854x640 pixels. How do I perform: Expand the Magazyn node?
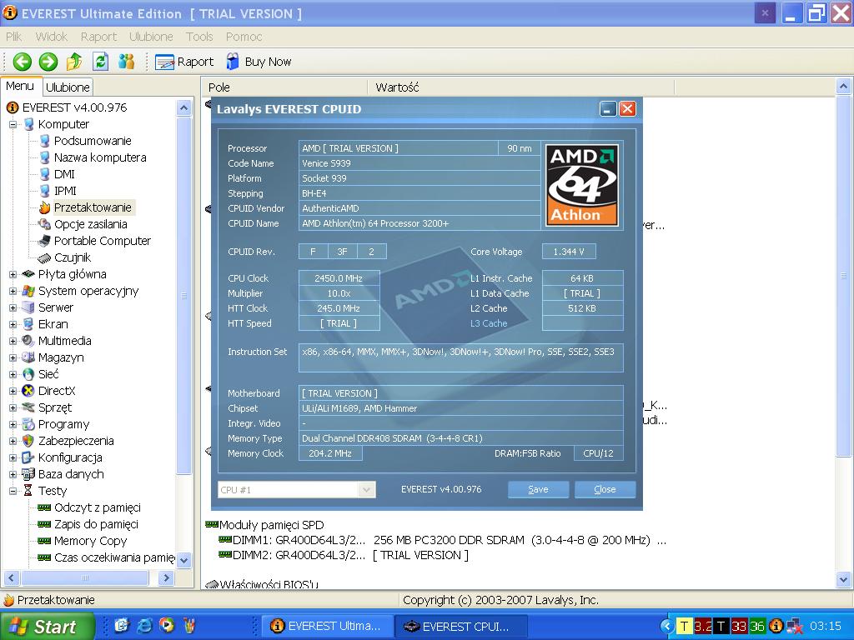click(13, 357)
